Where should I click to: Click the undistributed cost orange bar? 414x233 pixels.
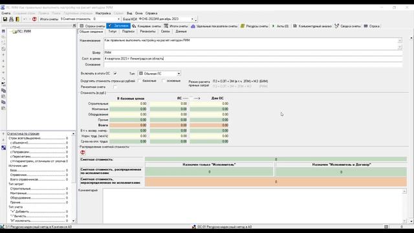tap(276, 182)
